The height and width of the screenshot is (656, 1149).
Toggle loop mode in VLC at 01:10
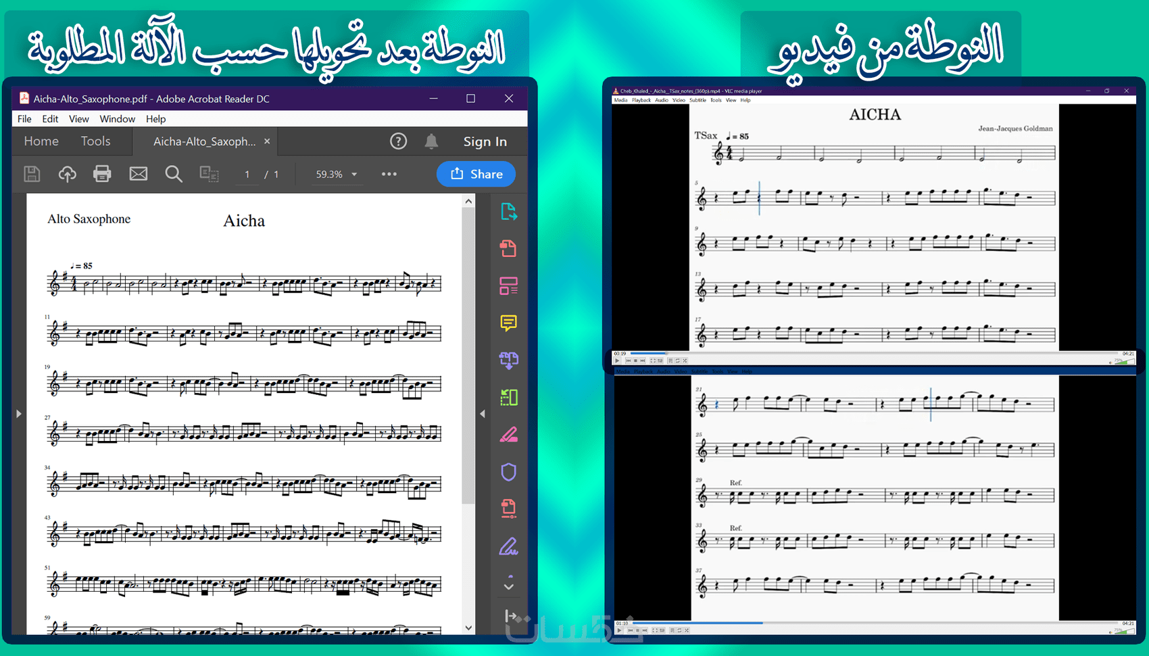coord(680,630)
